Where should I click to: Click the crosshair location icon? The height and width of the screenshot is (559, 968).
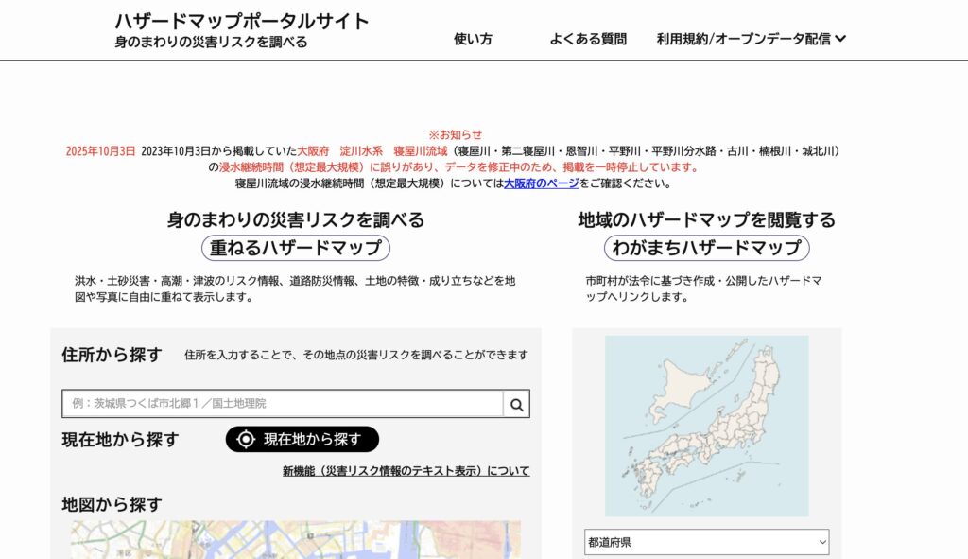246,439
